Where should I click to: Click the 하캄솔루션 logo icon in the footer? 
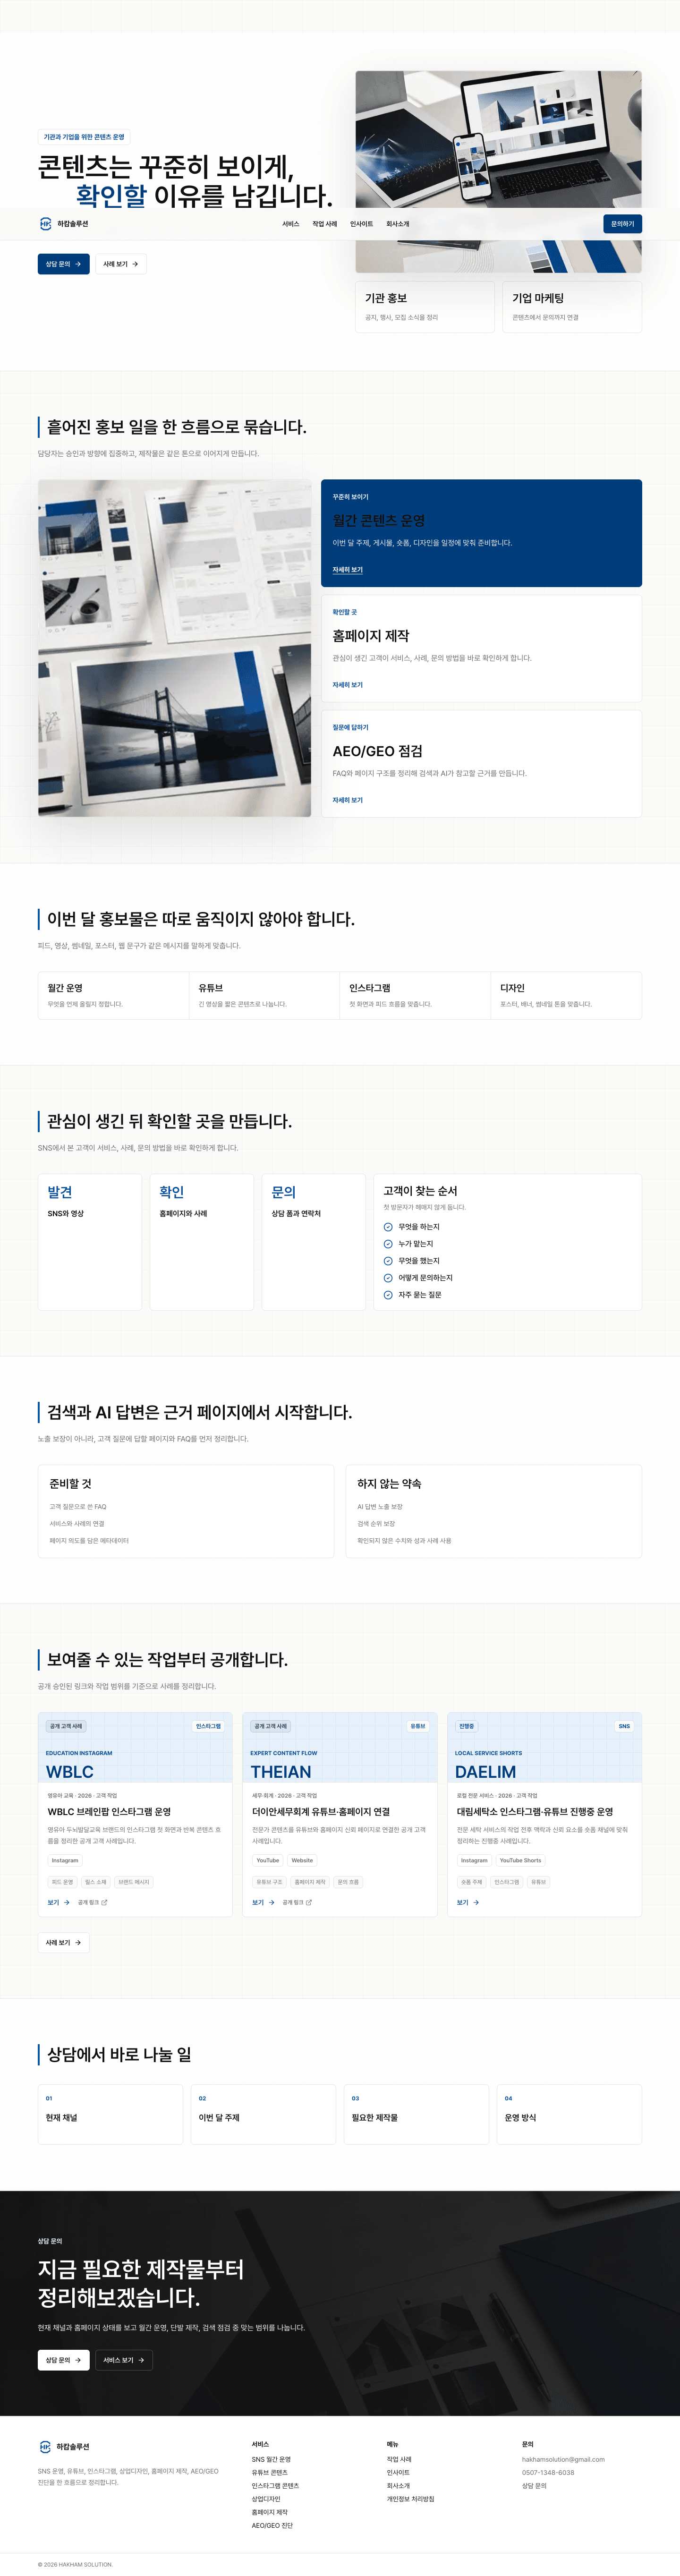(x=45, y=2446)
